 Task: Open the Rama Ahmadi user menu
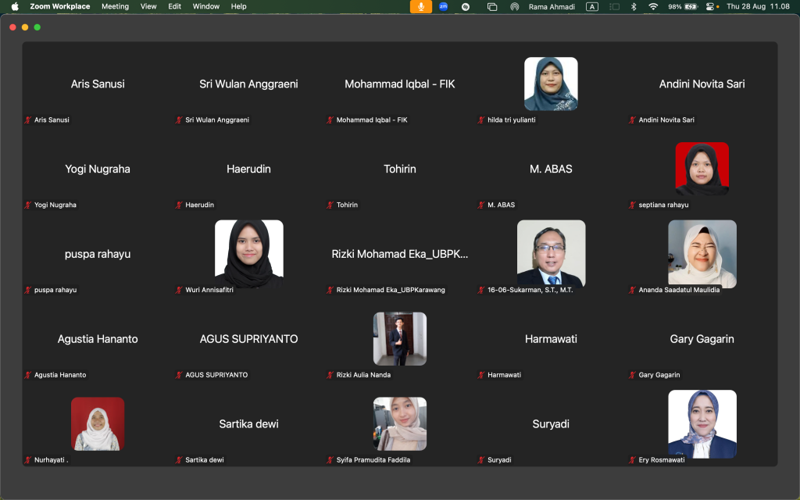pos(552,6)
